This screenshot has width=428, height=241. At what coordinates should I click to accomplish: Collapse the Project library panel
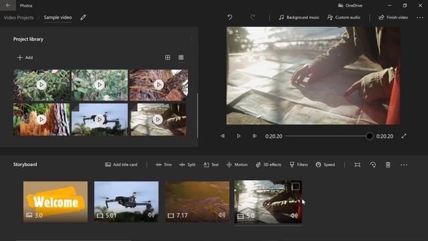point(191,39)
